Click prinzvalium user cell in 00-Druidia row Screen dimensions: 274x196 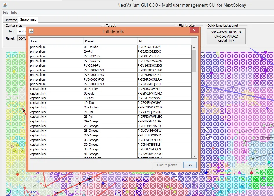point(56,47)
